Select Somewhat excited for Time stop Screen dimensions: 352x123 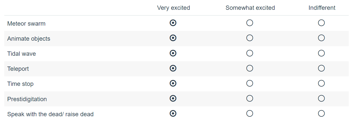(x=250, y=83)
